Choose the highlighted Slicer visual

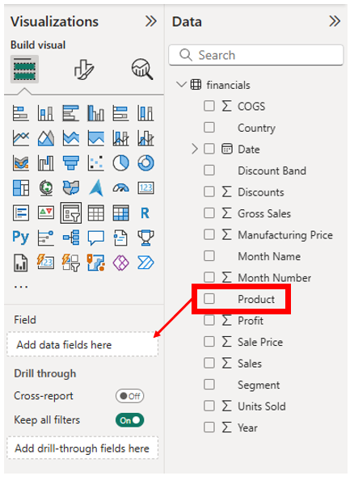71,213
